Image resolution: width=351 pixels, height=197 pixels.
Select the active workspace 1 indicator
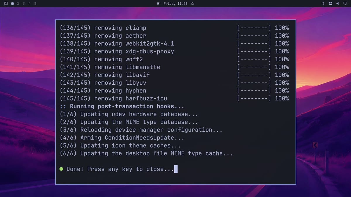pos(12,4)
